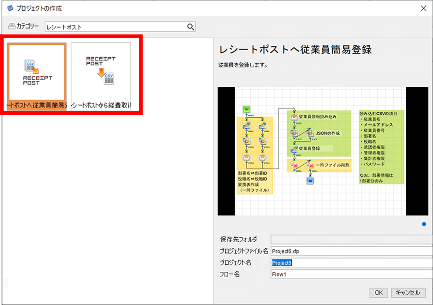Screen dimensions: 433x305
Task: Click the blue page indicator dot
Action: (x=424, y=224)
